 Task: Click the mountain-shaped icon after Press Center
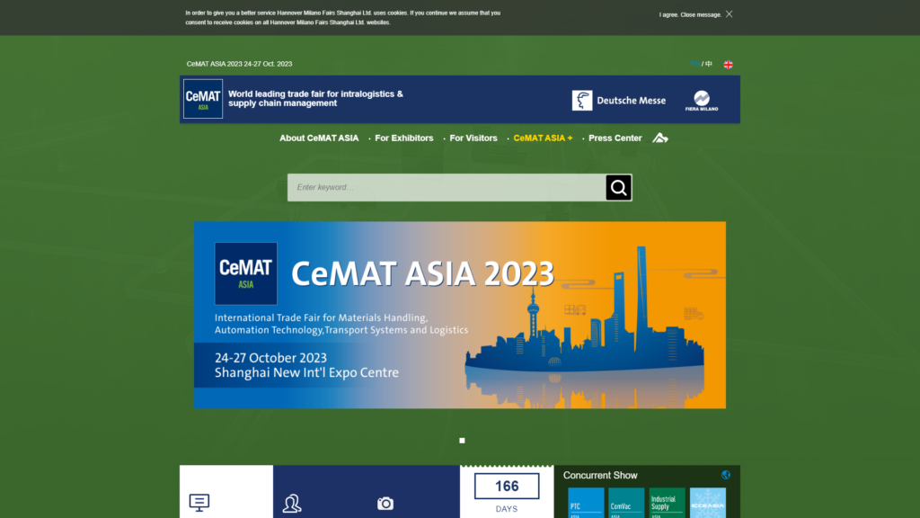tap(660, 138)
